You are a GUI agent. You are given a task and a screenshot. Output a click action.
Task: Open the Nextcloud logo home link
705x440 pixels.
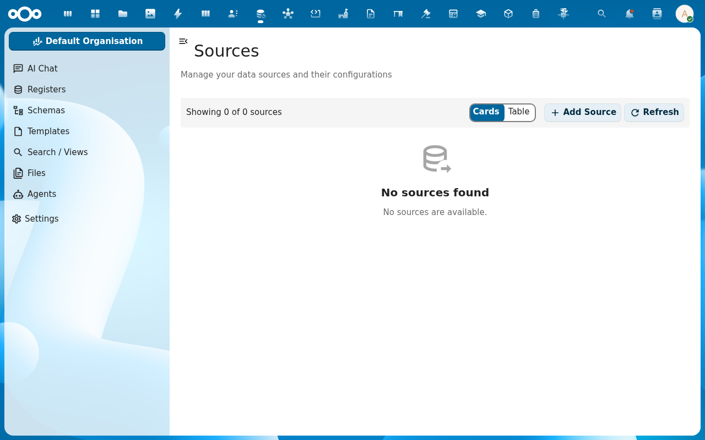(25, 14)
